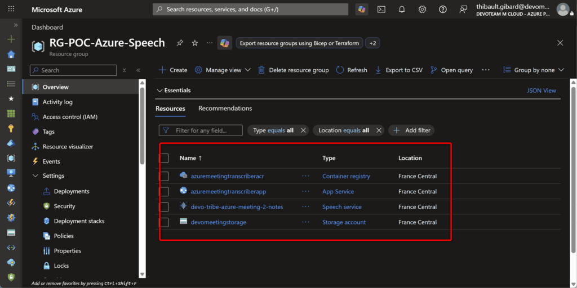The height and width of the screenshot is (288, 577).
Task: Open Resource groups cube icon in left rail
Action: tap(11, 158)
